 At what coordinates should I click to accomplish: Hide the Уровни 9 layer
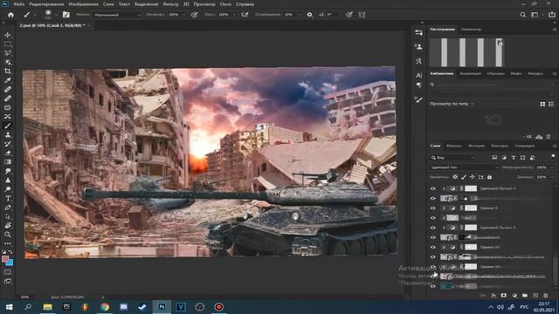click(433, 208)
